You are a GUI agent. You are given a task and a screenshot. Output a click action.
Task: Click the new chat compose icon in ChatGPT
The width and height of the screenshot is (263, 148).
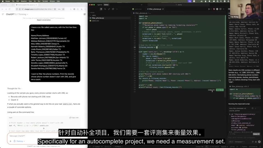coord(85,15)
